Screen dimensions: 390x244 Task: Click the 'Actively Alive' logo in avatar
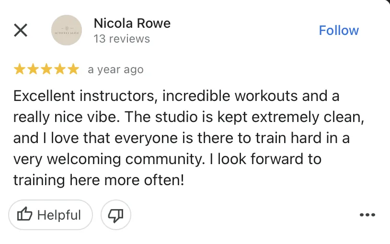[67, 30]
